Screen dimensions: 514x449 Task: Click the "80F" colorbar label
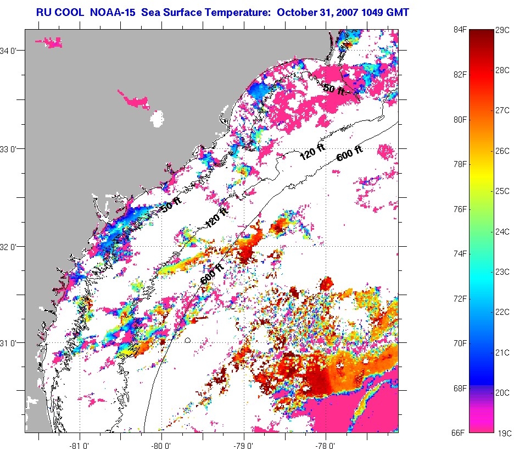pyautogui.click(x=460, y=120)
